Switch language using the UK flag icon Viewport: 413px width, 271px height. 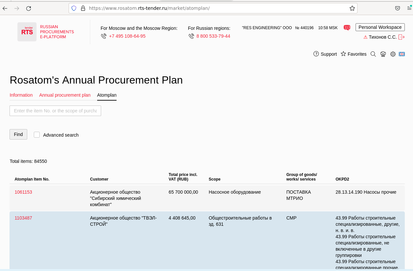(402, 54)
